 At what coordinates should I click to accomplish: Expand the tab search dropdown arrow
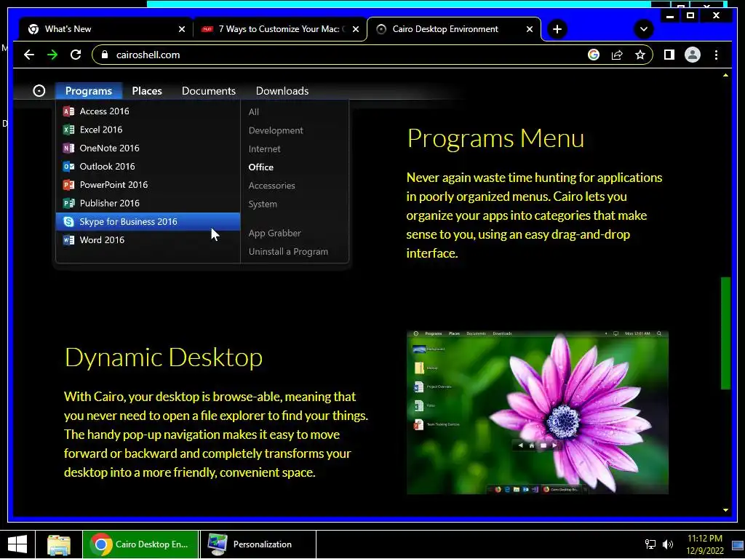pyautogui.click(x=644, y=29)
